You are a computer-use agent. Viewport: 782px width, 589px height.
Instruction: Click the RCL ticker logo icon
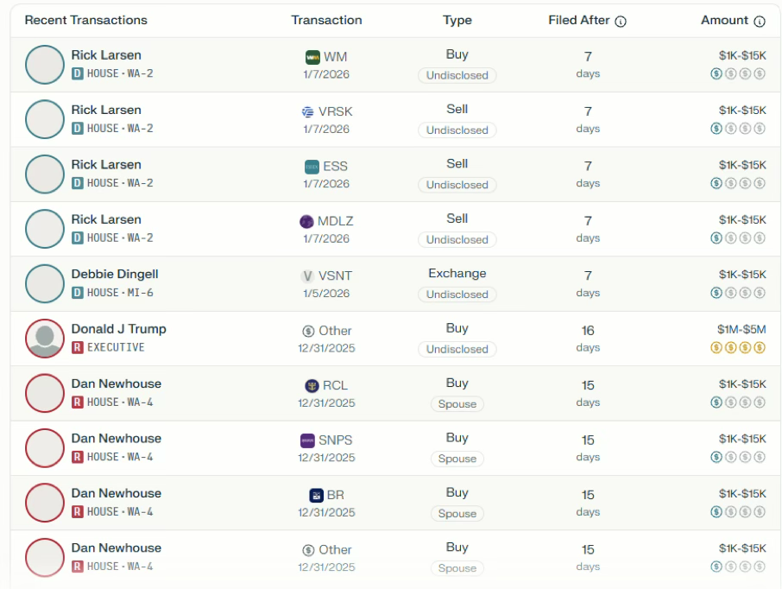[x=312, y=385]
